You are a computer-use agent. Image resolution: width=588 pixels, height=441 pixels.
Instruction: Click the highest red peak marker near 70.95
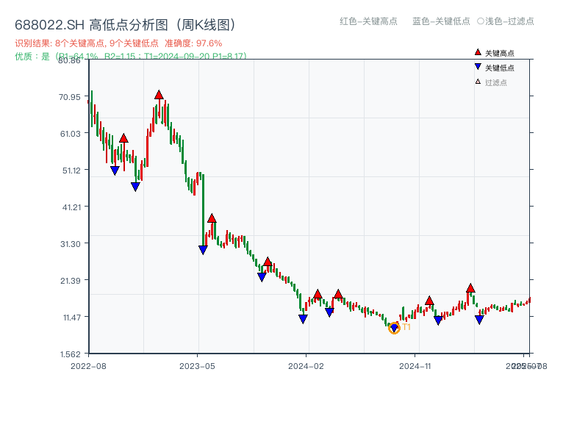[x=159, y=94]
